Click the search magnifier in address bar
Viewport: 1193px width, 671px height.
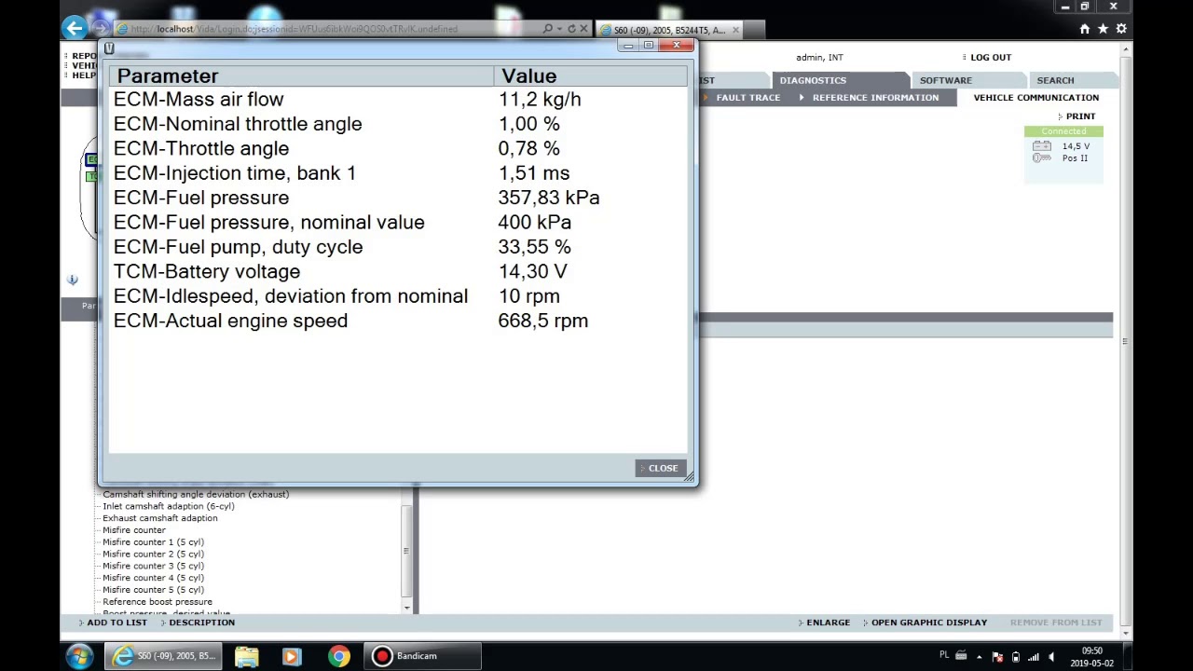[547, 29]
